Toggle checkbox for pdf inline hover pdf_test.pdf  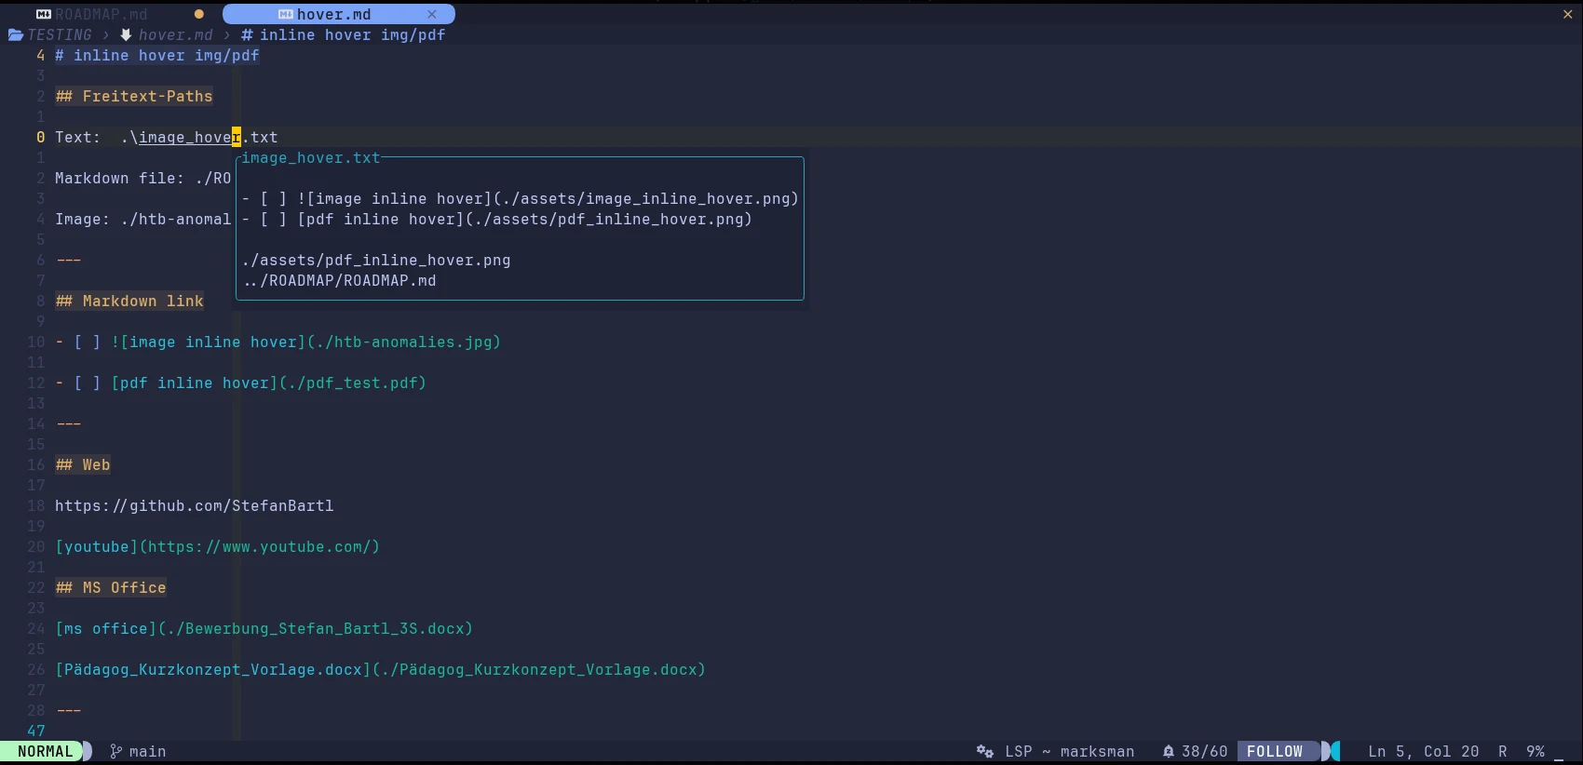pos(88,382)
